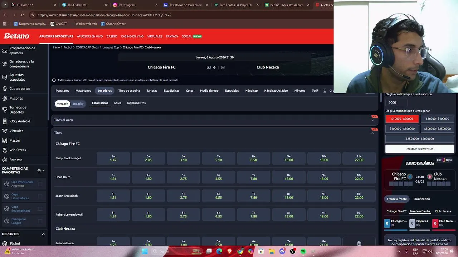Viewport: 458px width, 257px height.
Task: Select the $10000 - $30000 win range
Action: [x=402, y=119]
